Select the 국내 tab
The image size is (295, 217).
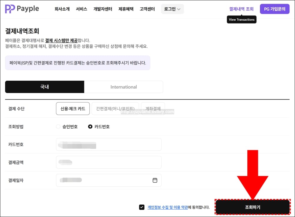click(x=44, y=87)
